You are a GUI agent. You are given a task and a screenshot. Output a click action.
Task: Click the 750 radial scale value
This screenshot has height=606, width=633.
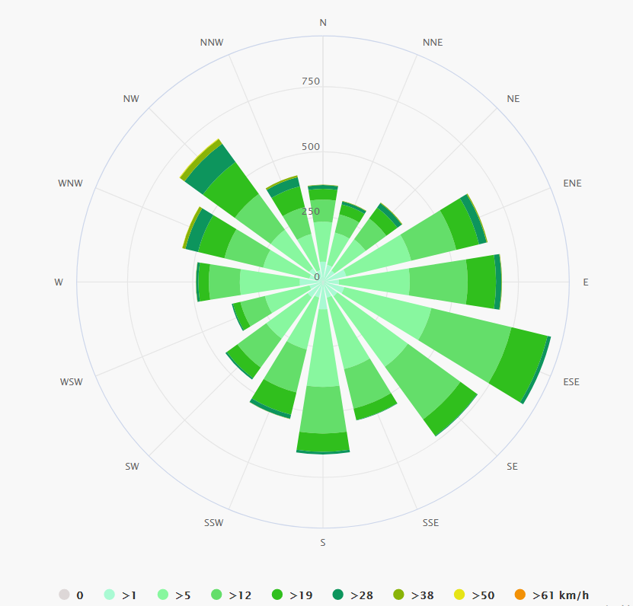click(x=311, y=81)
